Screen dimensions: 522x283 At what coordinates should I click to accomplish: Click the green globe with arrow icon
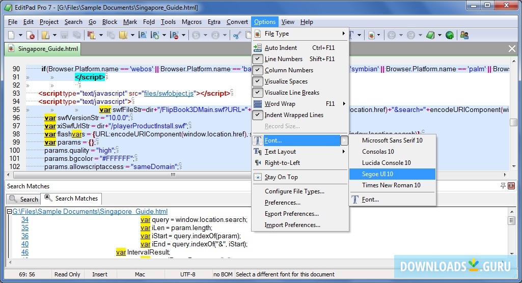(450, 35)
